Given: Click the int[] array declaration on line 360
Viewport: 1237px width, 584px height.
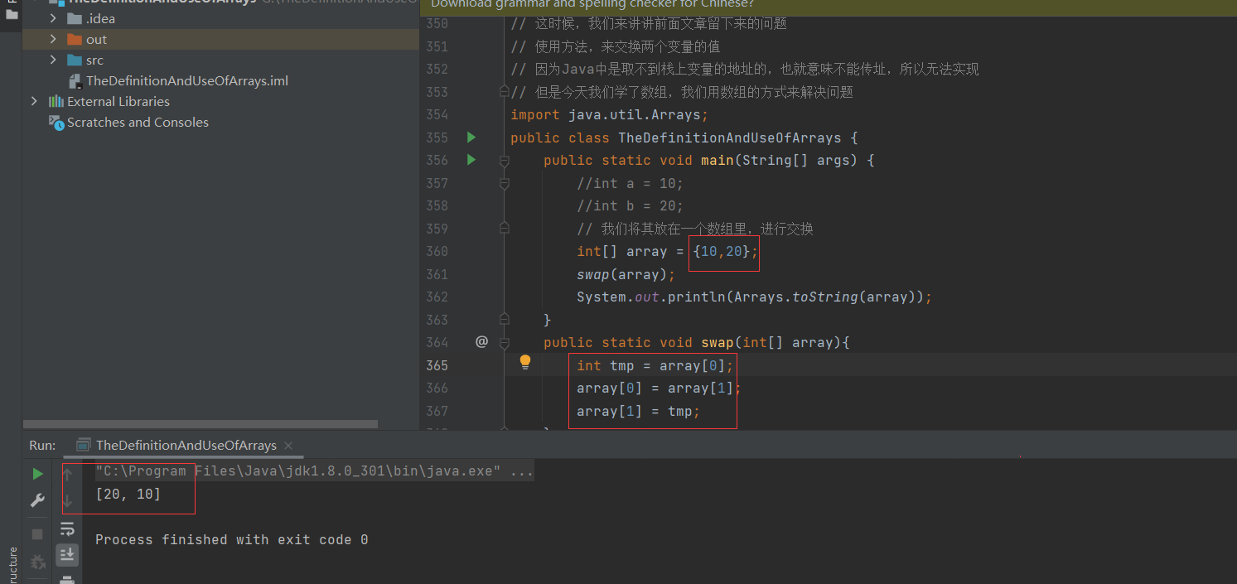Looking at the screenshot, I should pyautogui.click(x=668, y=251).
